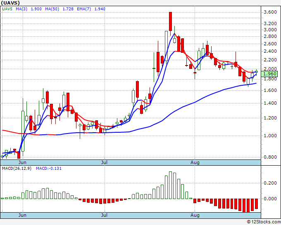Open the 12Stocks.com copyright link
The height and width of the screenshot is (225, 281).
(x=264, y=222)
